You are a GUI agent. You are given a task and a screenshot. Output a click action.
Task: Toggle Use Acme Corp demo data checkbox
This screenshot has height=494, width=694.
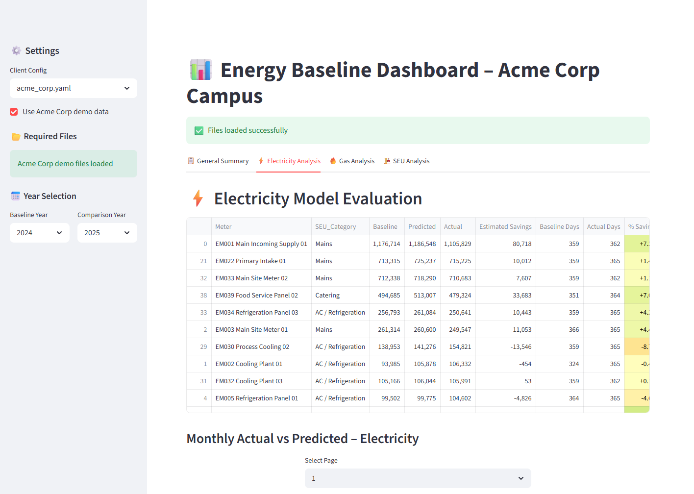(14, 112)
